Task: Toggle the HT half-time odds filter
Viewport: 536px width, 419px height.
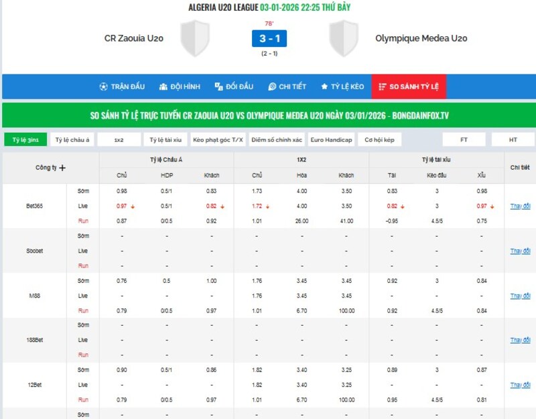Action: click(x=513, y=139)
